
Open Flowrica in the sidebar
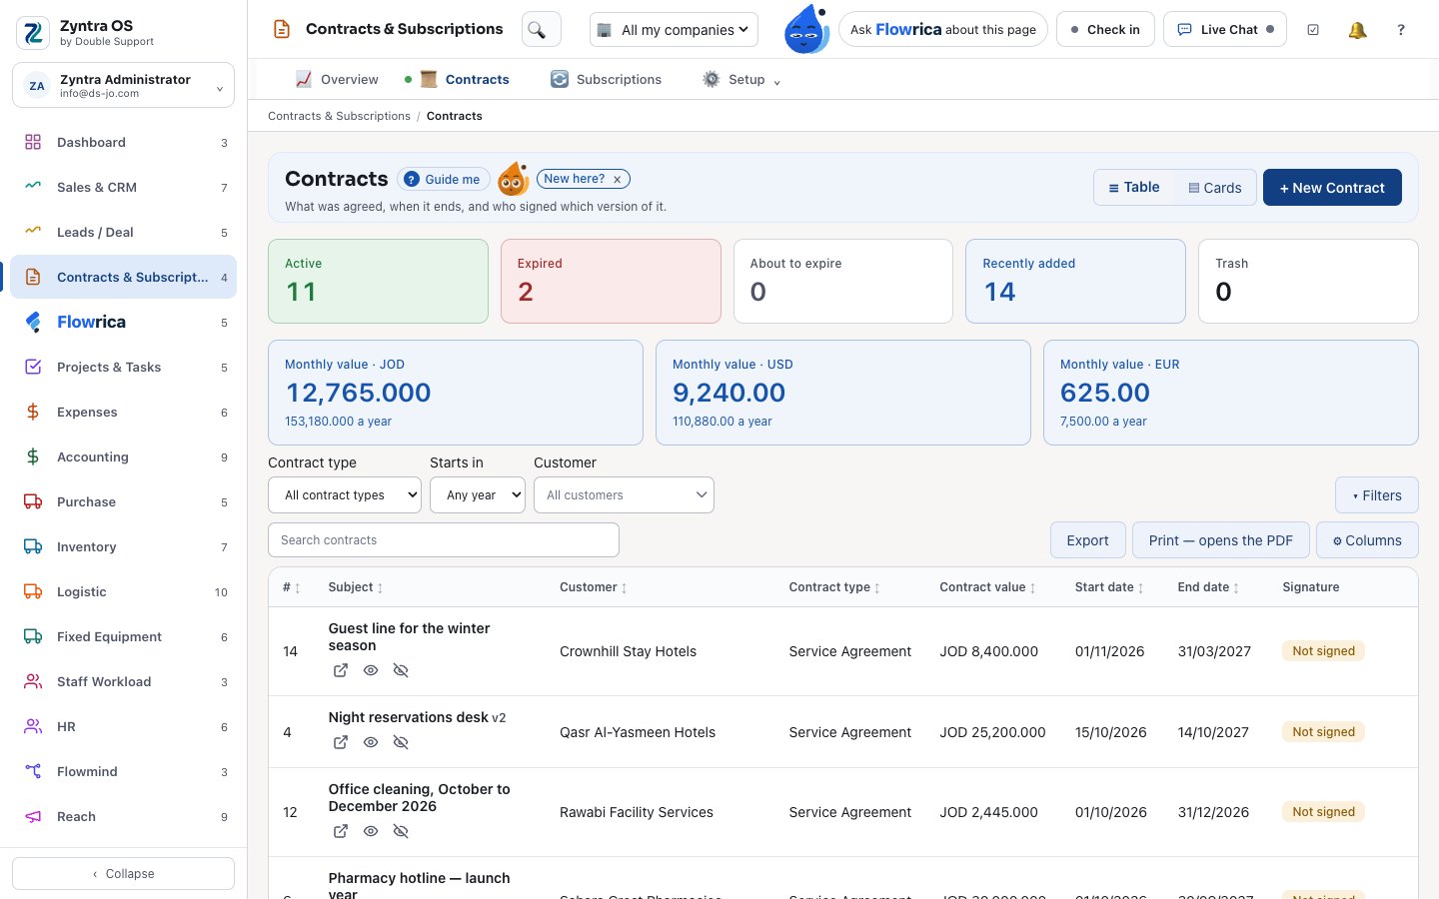[x=124, y=322]
